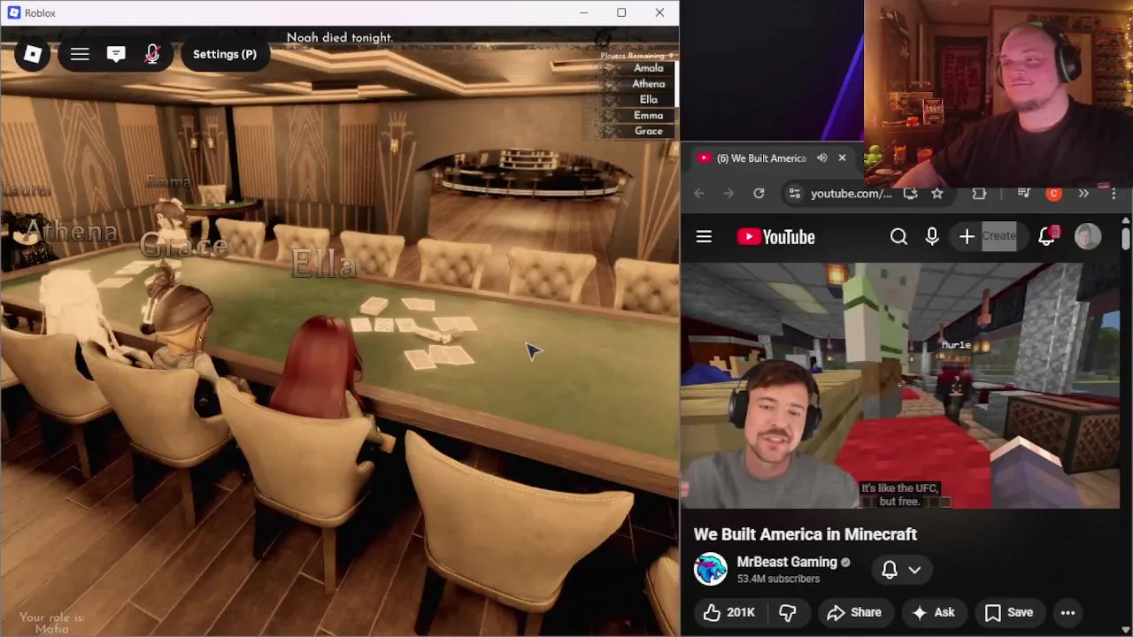Open the YouTube guide hamburger menu

coord(704,237)
